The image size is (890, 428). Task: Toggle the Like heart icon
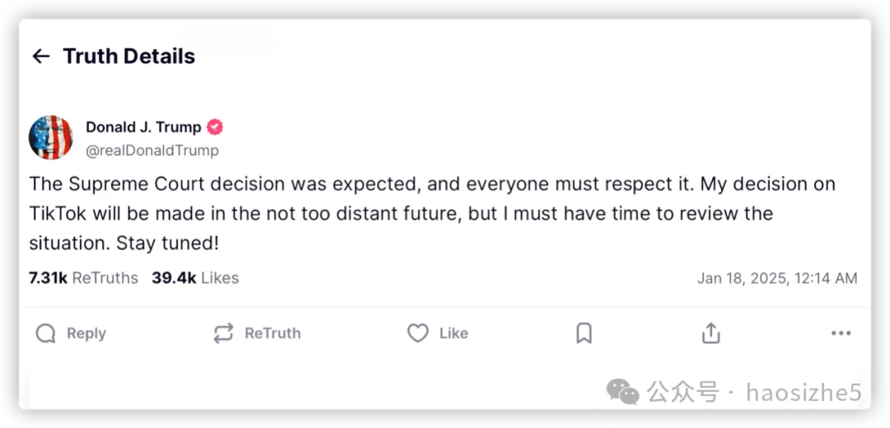click(418, 333)
